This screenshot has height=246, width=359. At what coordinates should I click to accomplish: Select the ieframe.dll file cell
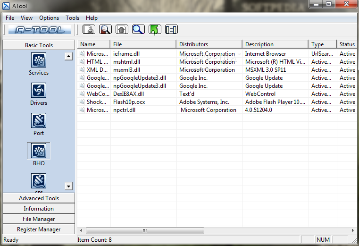126,54
